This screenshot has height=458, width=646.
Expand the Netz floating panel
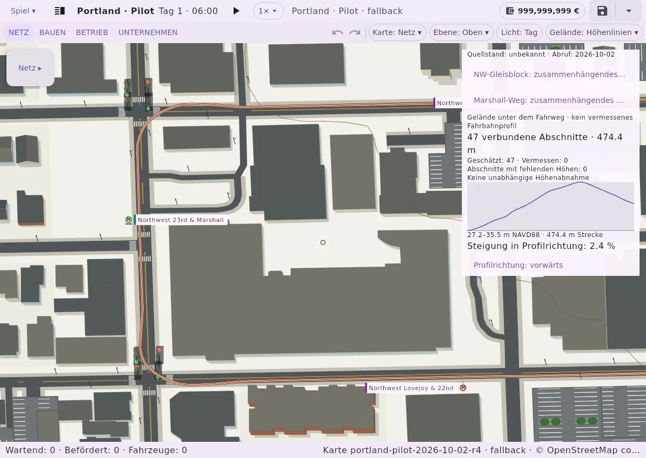[x=30, y=68]
